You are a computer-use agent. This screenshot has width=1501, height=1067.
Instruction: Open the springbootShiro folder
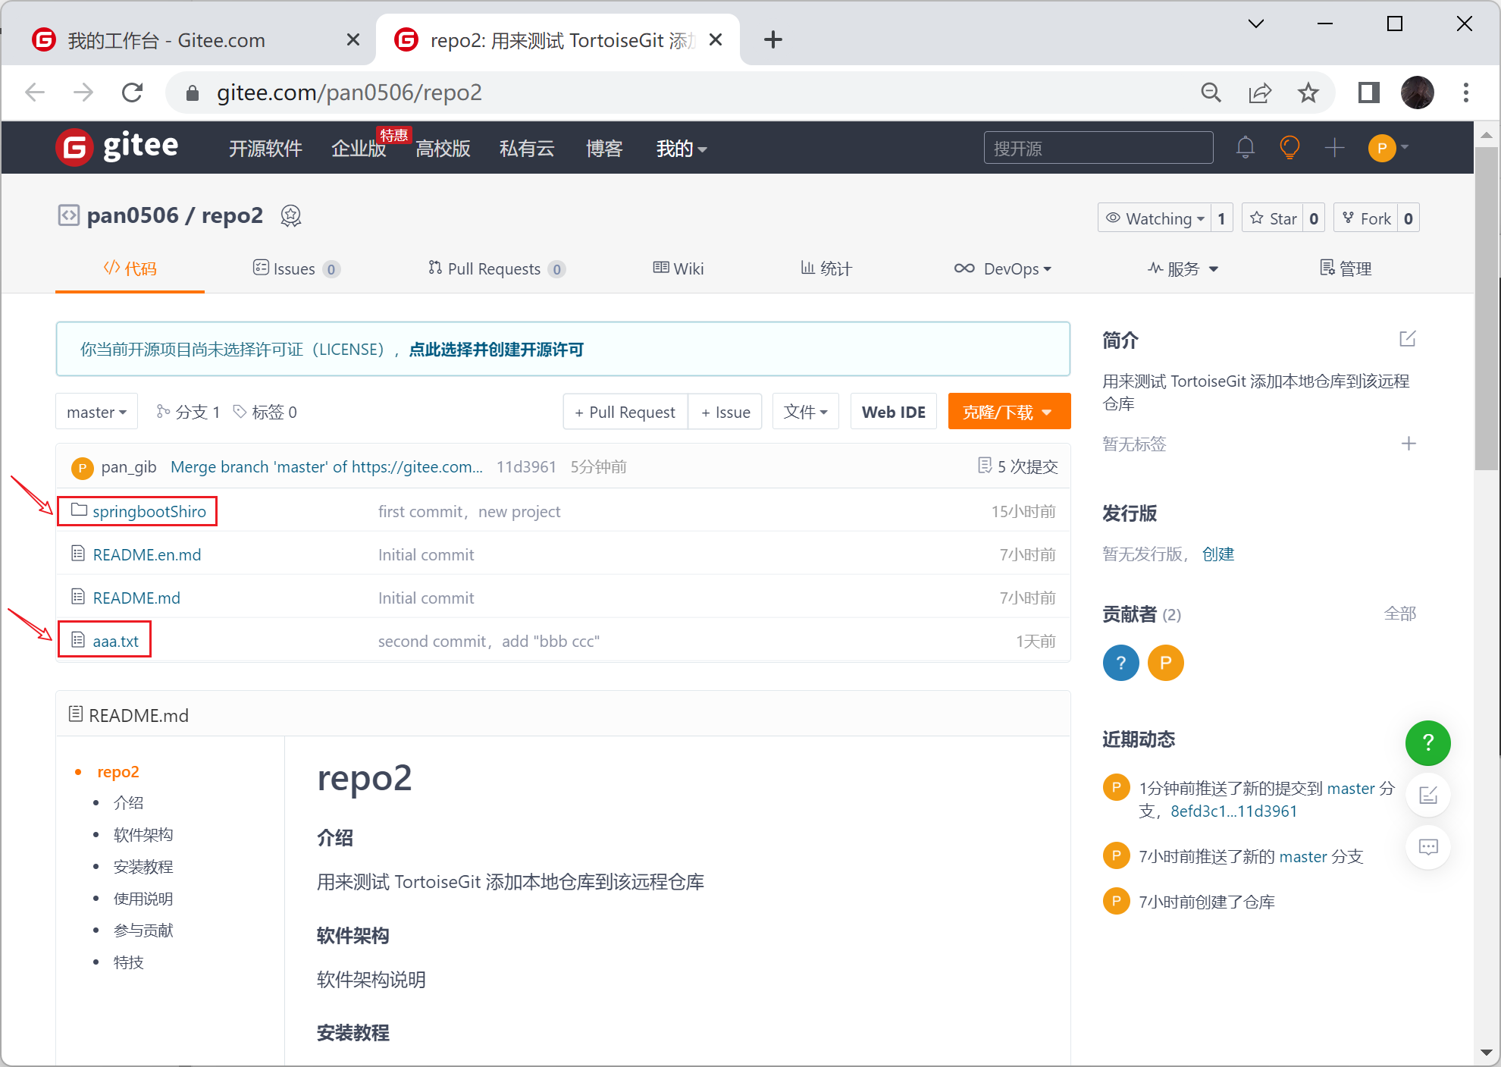[x=149, y=511]
